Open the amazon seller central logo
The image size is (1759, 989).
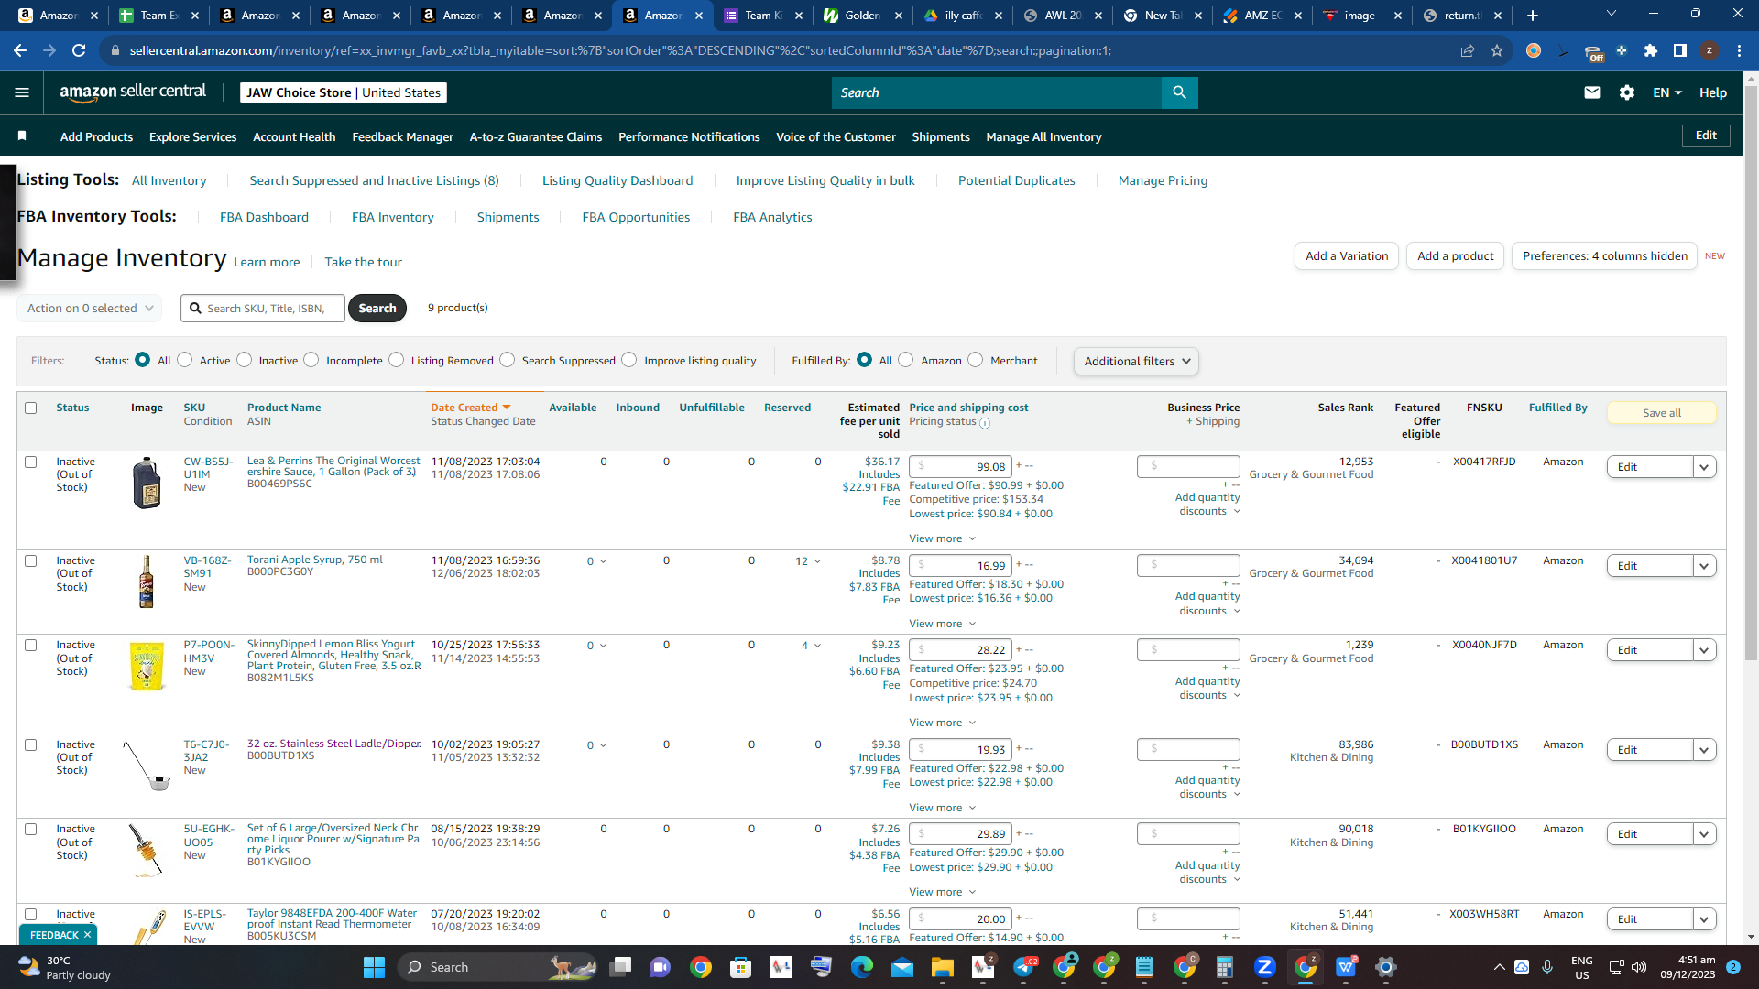click(x=133, y=92)
